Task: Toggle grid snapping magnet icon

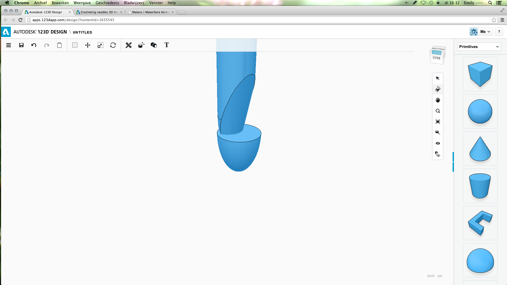Action: click(438, 154)
